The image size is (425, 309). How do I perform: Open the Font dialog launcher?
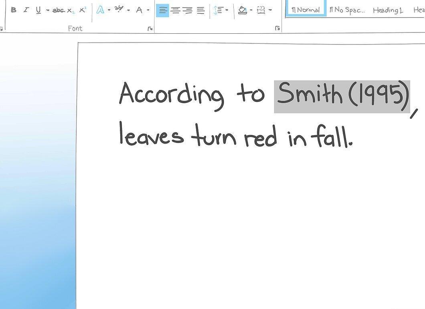click(x=150, y=28)
